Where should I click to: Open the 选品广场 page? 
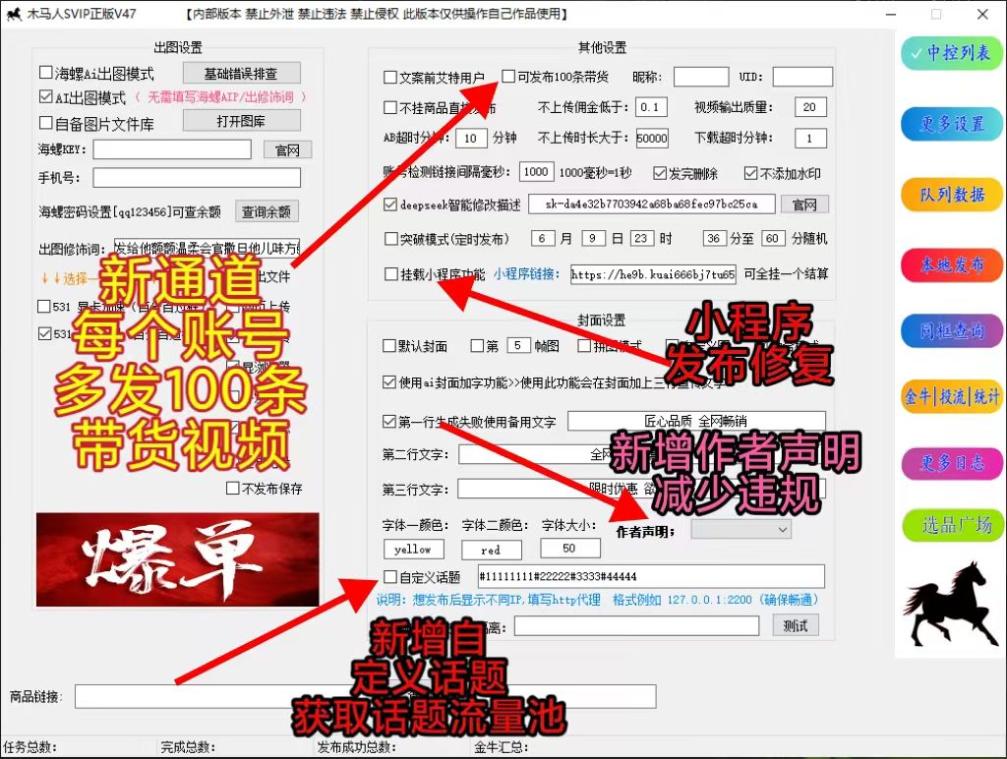pyautogui.click(x=951, y=525)
